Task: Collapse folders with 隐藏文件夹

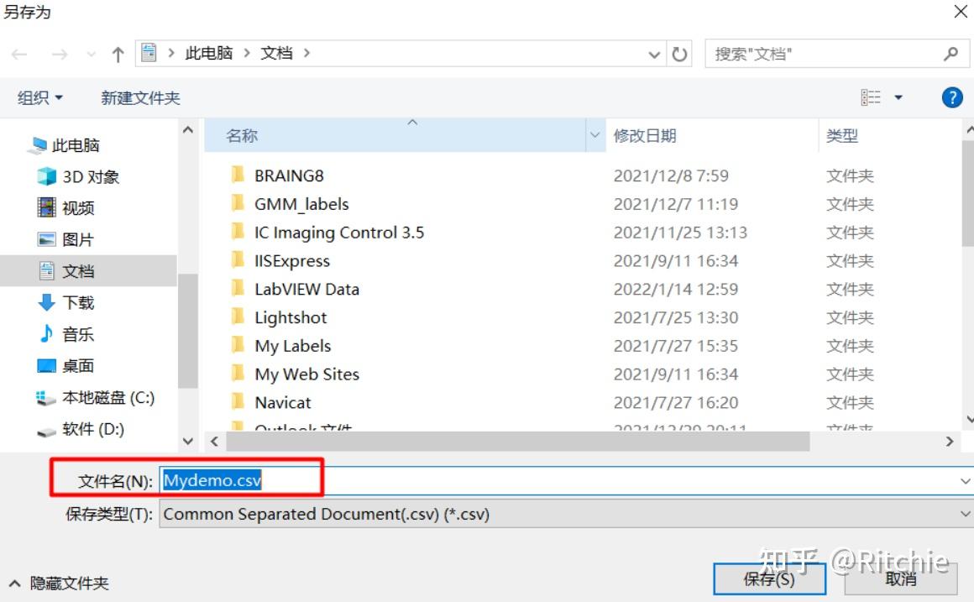Action: 59,583
